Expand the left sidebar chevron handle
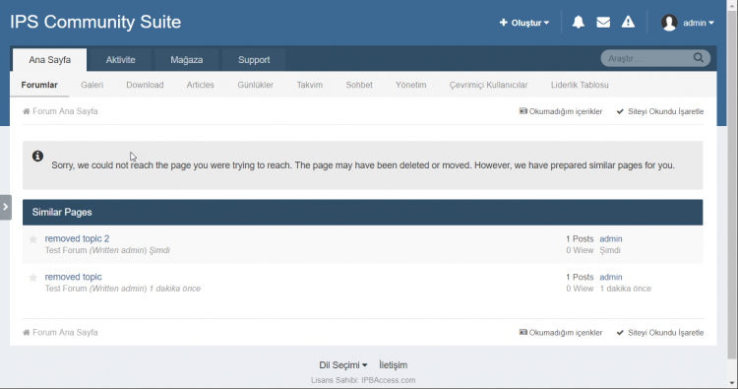The image size is (738, 389). [x=6, y=207]
